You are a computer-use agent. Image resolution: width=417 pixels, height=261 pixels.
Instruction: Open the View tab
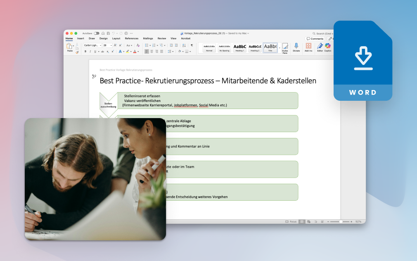point(173,38)
